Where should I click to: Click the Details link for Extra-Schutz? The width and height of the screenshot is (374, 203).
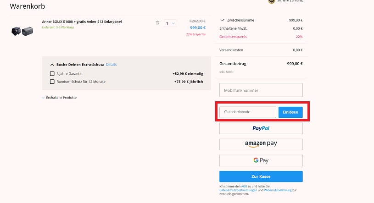coord(111,65)
